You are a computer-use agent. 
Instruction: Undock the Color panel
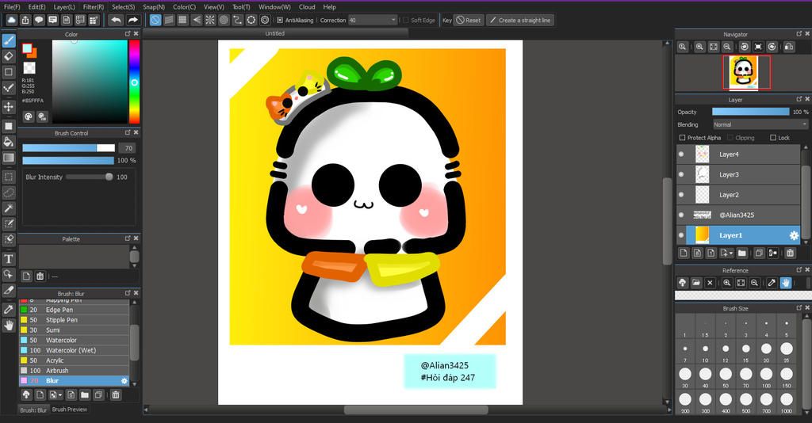click(x=128, y=33)
